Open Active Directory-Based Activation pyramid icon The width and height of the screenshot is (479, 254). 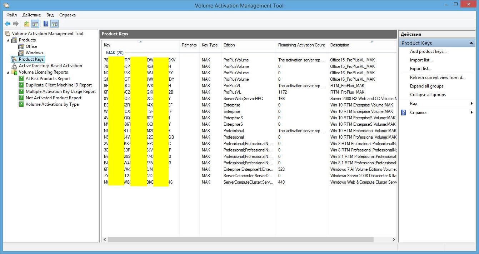pyautogui.click(x=14, y=66)
